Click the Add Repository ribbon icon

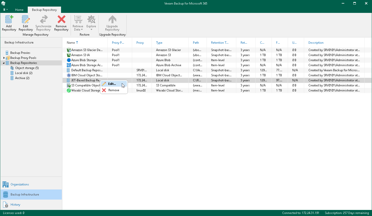(x=9, y=19)
